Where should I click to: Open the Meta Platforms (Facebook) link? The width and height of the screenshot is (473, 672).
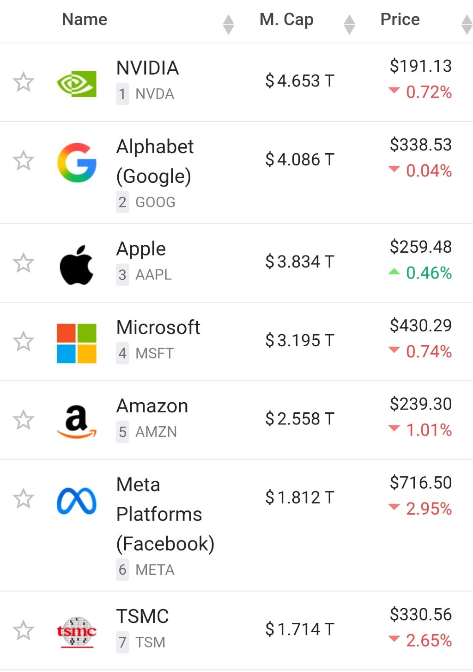(165, 514)
